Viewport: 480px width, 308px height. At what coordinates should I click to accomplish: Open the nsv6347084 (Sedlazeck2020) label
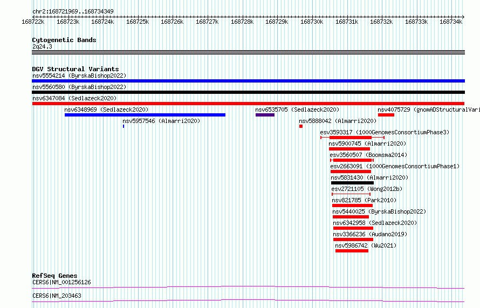(74, 98)
